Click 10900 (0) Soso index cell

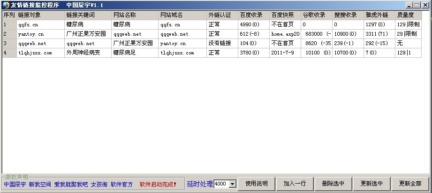[x=348, y=34]
